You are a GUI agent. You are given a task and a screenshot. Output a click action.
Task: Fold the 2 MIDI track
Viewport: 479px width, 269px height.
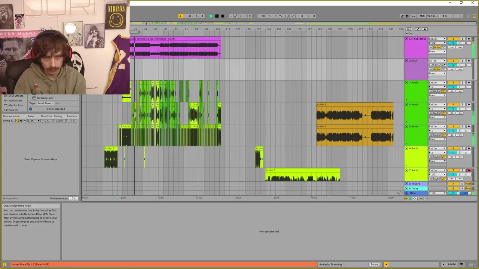pos(407,61)
